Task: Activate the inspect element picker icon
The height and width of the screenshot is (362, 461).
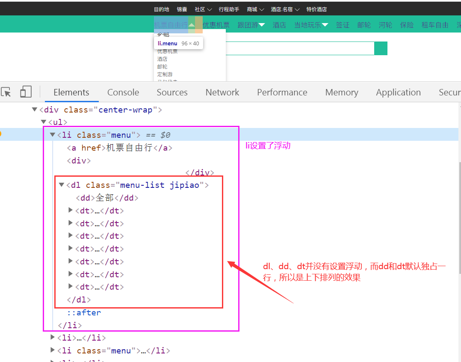Action: point(6,92)
